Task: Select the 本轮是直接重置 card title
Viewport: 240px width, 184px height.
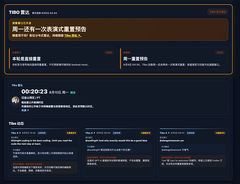Action: (x=27, y=59)
